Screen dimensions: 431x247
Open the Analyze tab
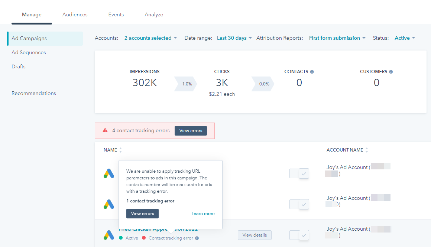click(x=154, y=14)
